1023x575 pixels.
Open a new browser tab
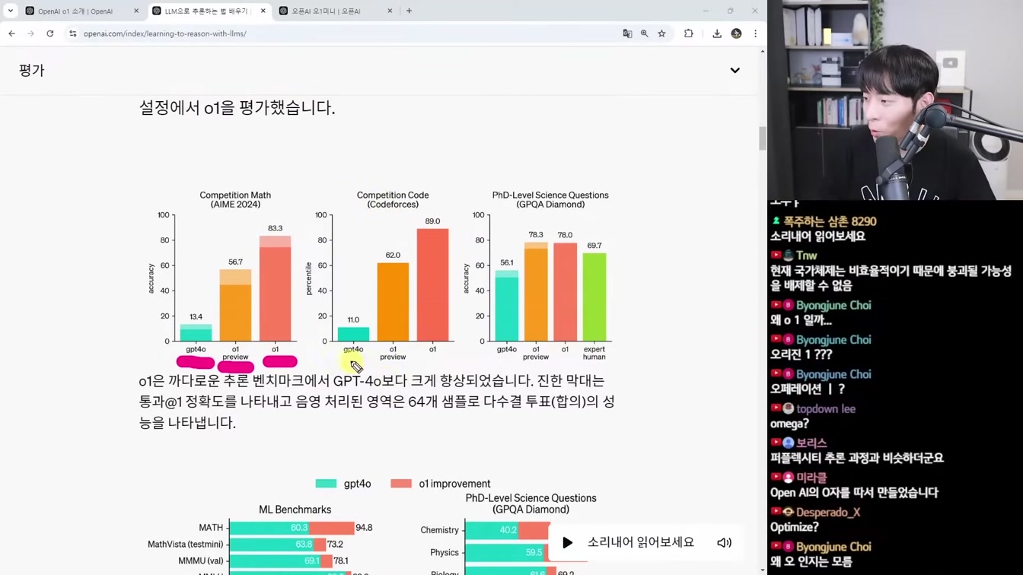pos(409,11)
